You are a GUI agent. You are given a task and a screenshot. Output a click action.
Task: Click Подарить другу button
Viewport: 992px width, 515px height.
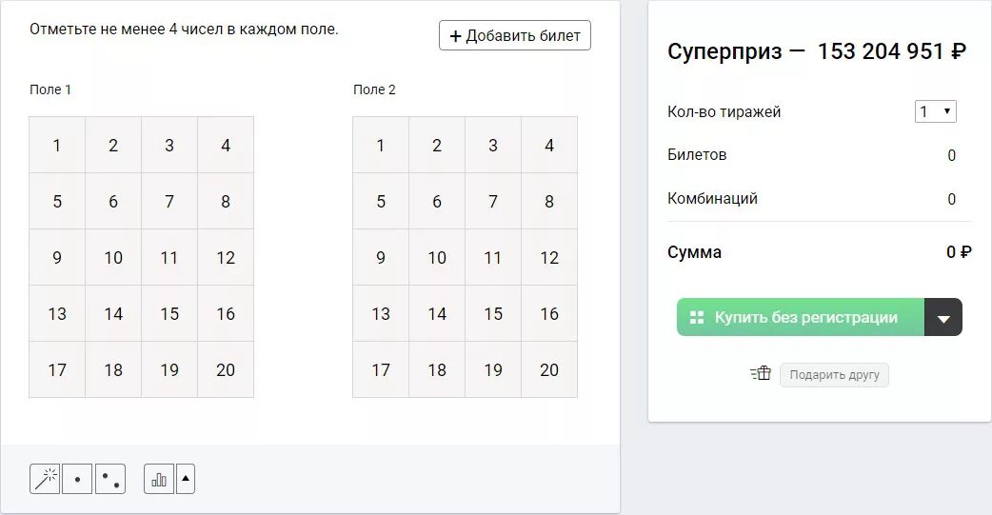click(x=834, y=375)
